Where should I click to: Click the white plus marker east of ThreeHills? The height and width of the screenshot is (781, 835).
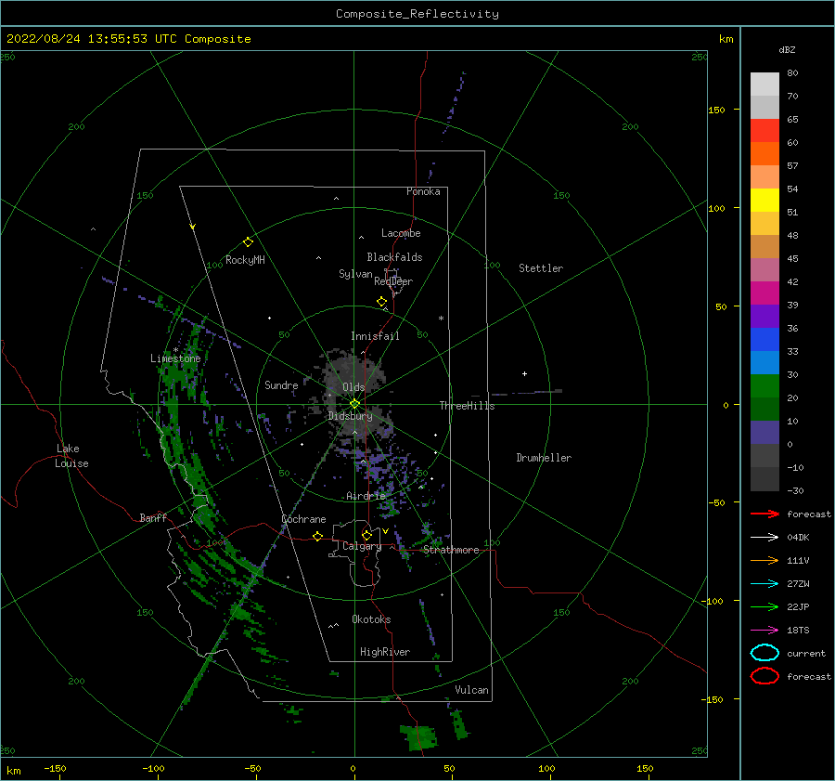click(x=524, y=373)
